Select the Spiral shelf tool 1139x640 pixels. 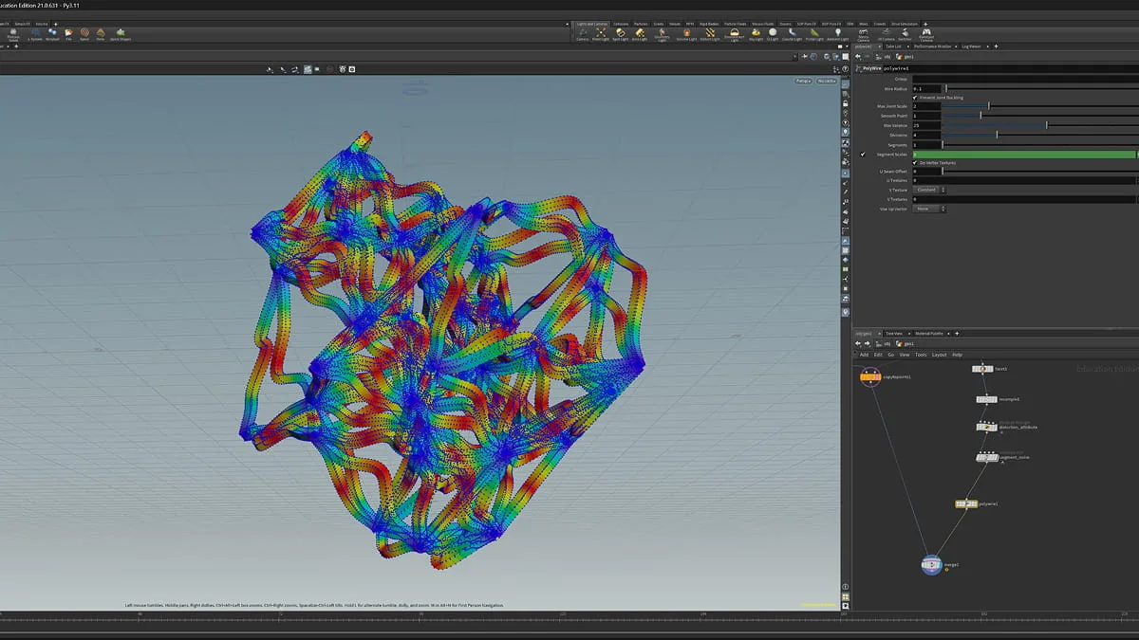(84, 34)
